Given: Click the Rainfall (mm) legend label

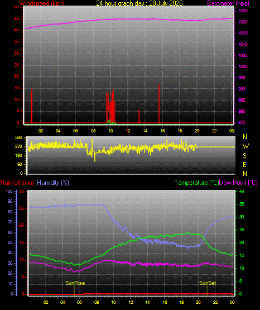Looking at the screenshot, I should [x=17, y=183].
